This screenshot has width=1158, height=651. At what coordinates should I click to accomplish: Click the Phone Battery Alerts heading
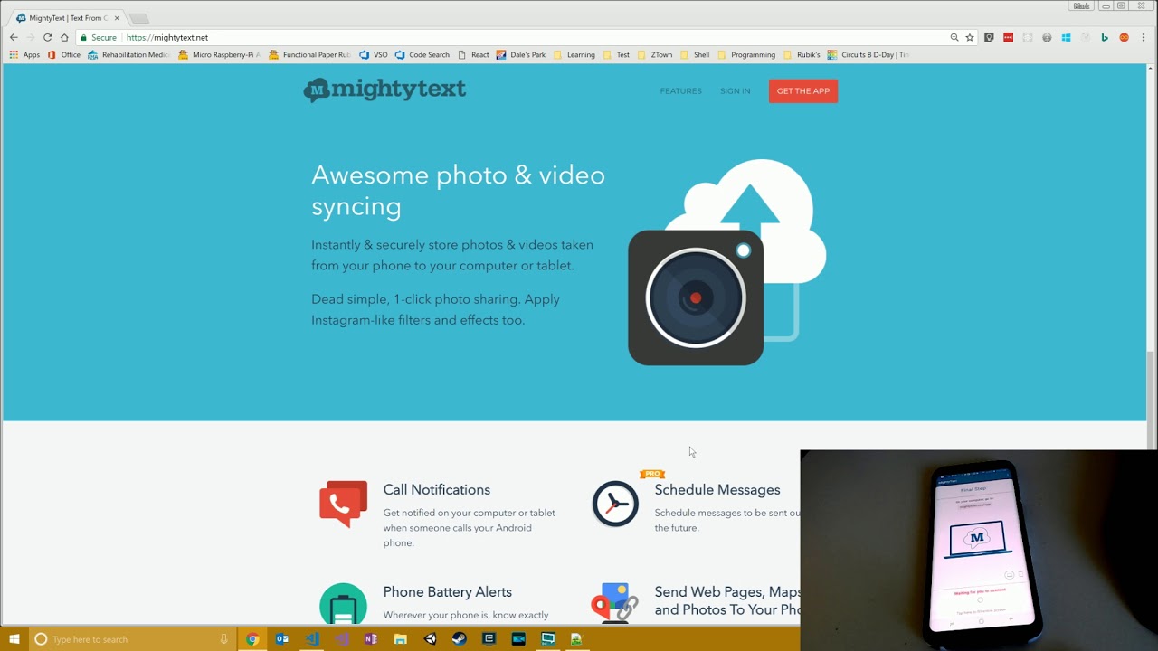[x=447, y=591]
